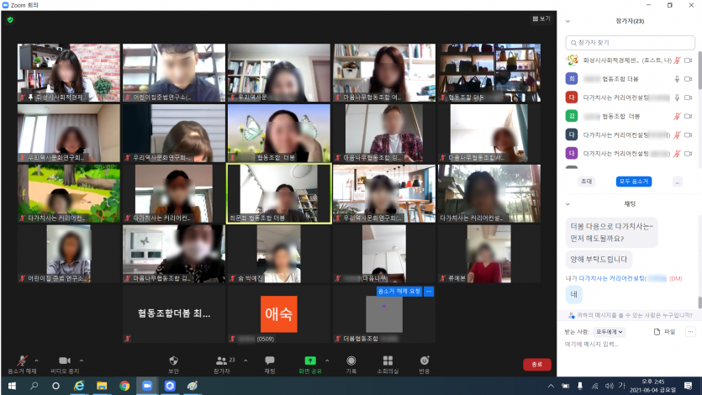Toggle camera icon of dark-blue 다 participant row
Viewport: 702px width, 395px height.
click(688, 134)
